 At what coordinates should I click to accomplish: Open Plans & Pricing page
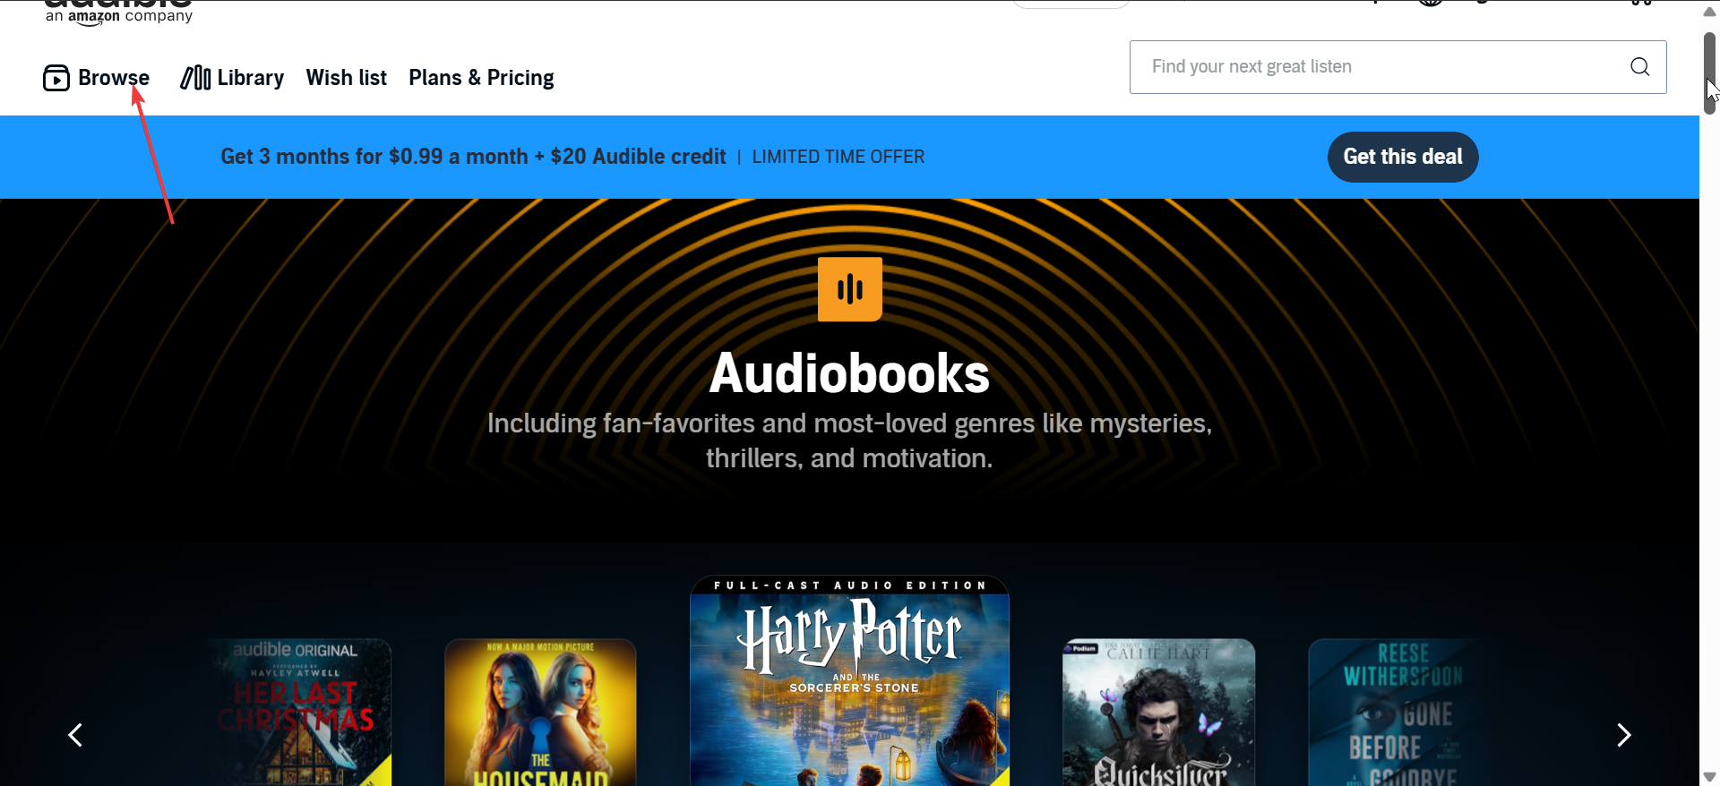(x=481, y=78)
